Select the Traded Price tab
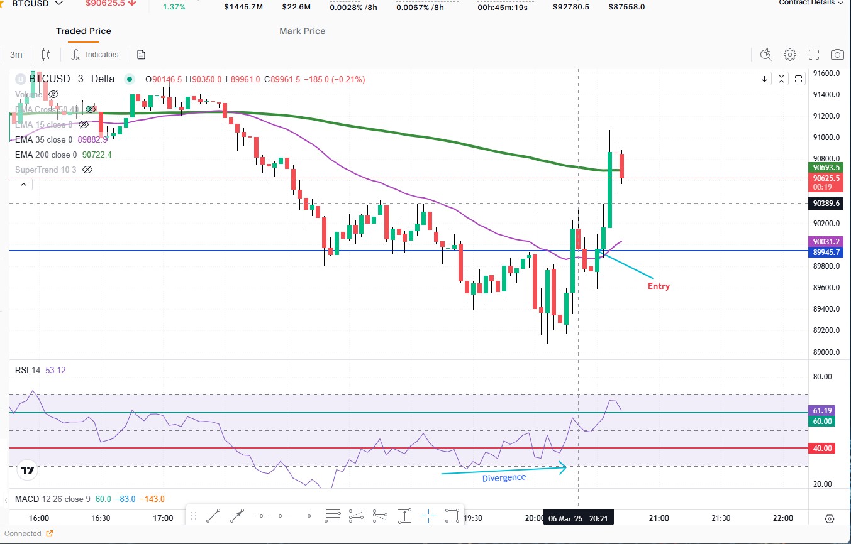851x544 pixels. click(83, 31)
